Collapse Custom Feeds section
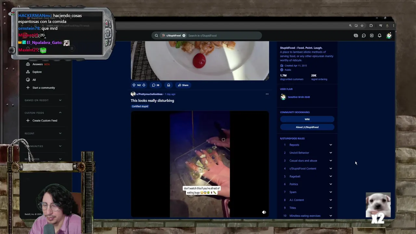416x234 pixels. pos(60,112)
